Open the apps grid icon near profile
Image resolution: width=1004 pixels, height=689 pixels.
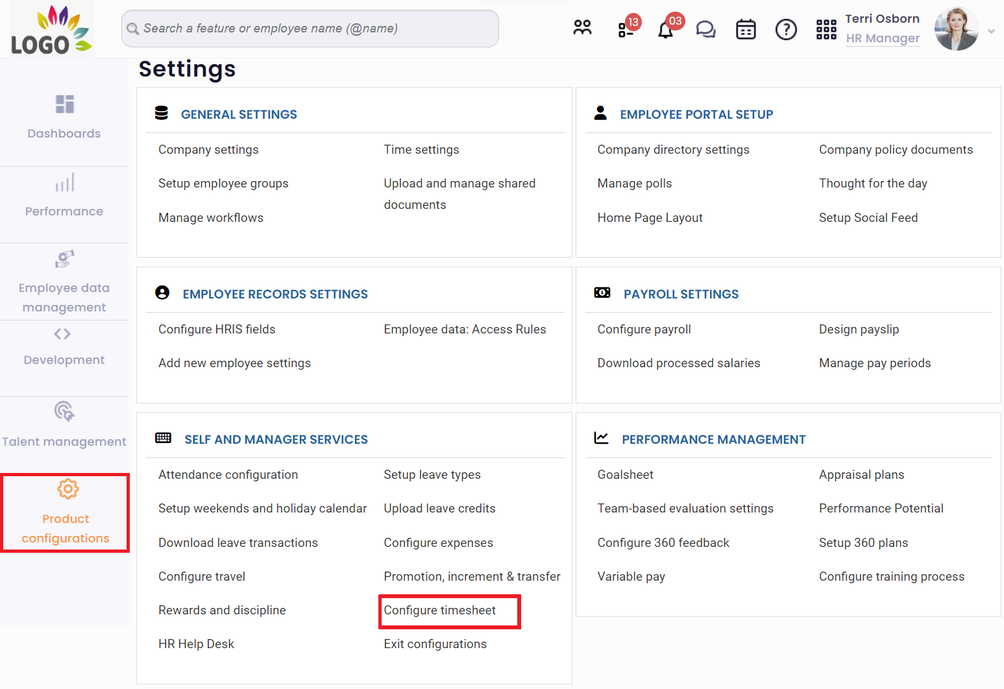(x=826, y=29)
